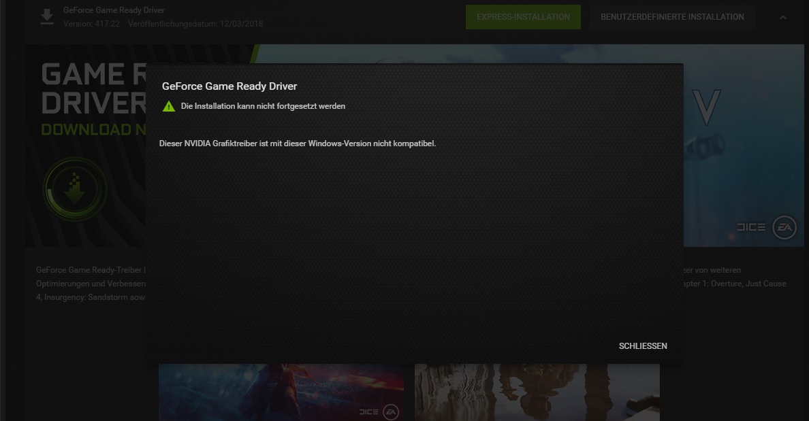809x421 pixels.
Task: Click the download arrow icon beside driver name
Action: coord(47,17)
